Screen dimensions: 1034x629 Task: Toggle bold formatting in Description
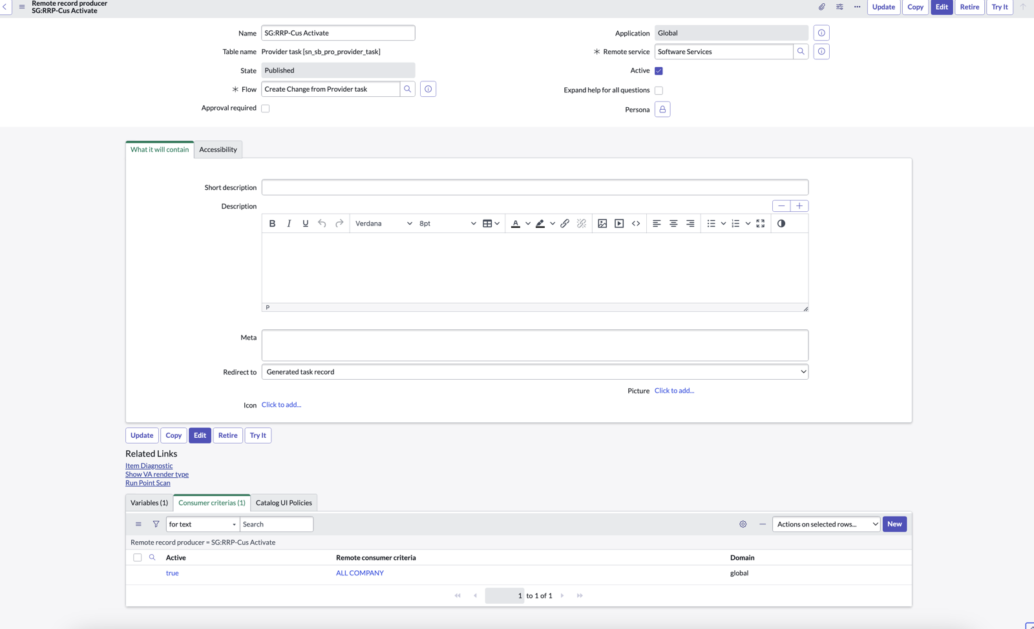pos(272,223)
